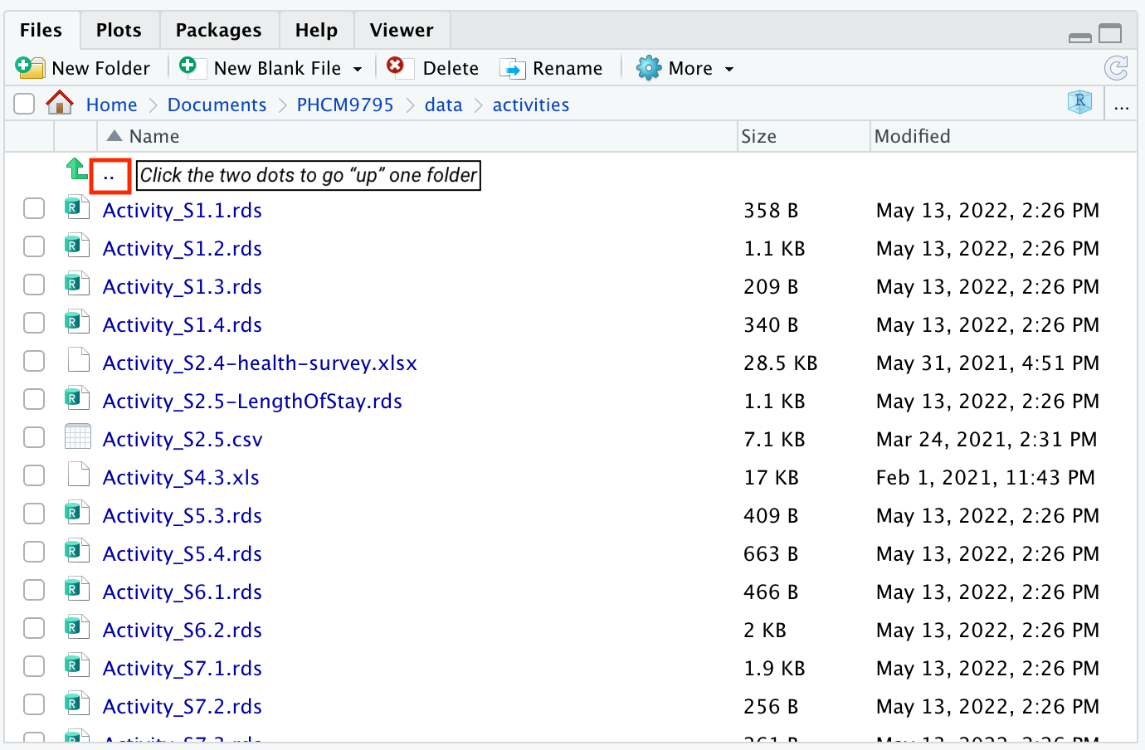
Task: Open the Activity_S2.4-health-survey.xlsx file link
Action: coord(260,363)
